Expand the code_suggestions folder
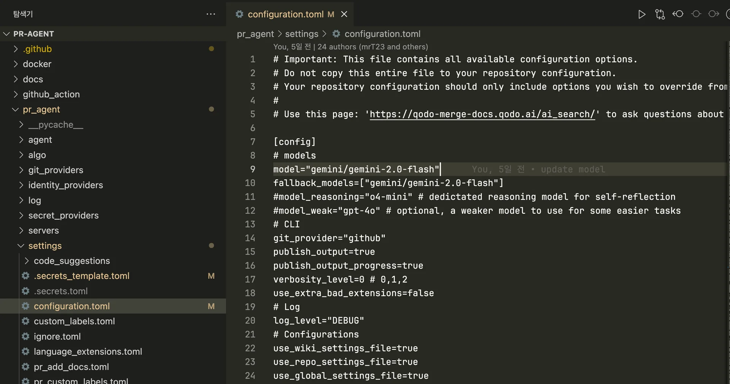 click(26, 261)
